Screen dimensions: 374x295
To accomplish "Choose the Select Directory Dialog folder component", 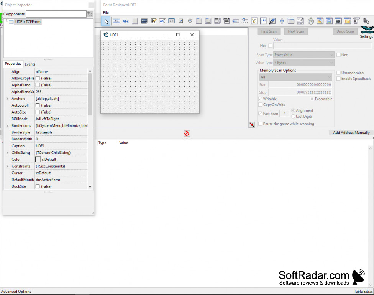I will point(347,21).
